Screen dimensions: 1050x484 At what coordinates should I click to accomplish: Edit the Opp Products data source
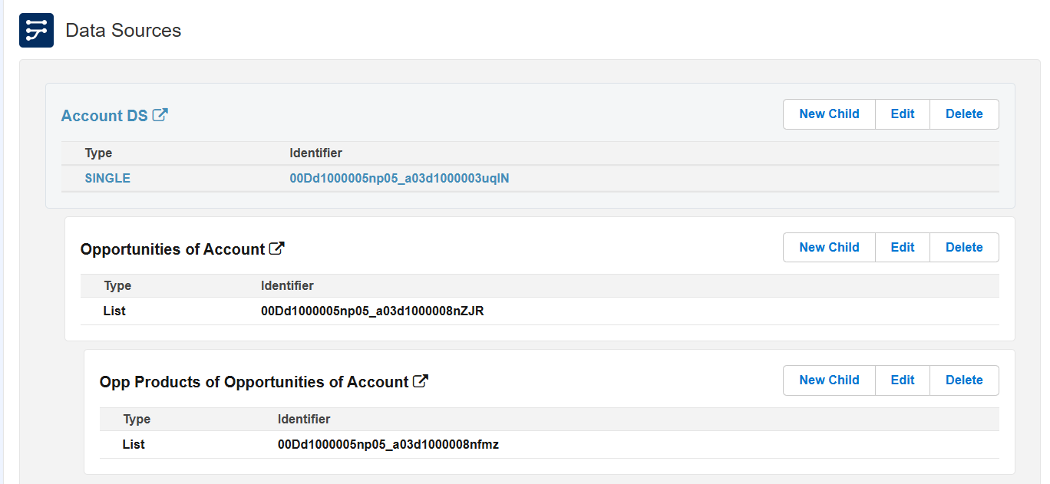click(902, 380)
